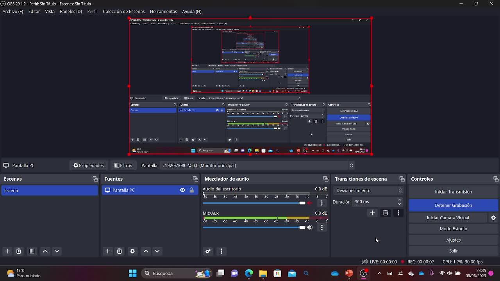Open advanced audio properties gear icon
Viewport: 500px width, 281px height.
coord(208,251)
